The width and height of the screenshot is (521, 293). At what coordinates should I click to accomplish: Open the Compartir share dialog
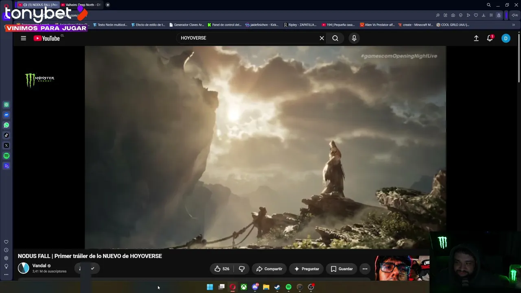(x=269, y=269)
